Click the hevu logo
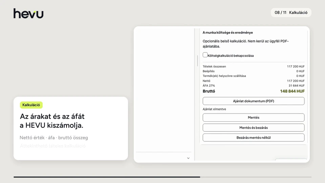The width and height of the screenshot is (325, 183). [x=28, y=13]
